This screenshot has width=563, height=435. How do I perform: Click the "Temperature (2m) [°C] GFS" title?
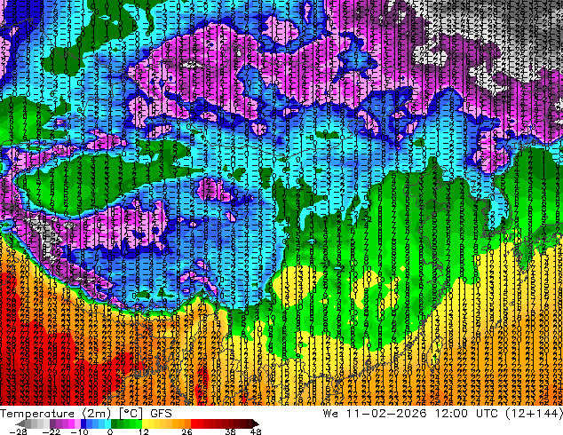pos(86,414)
